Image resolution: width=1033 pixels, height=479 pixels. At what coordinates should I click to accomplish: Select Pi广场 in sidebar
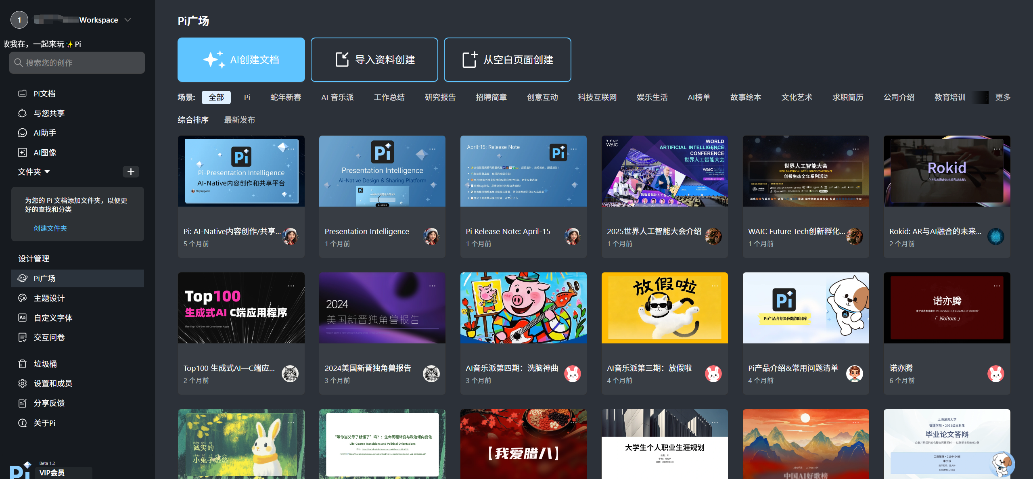tap(77, 278)
